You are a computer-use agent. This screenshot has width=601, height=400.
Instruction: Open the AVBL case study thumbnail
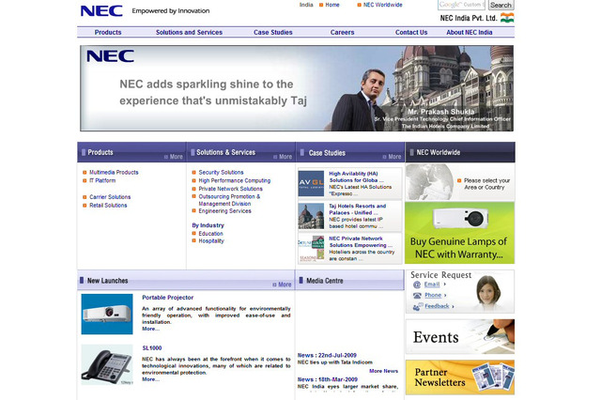pyautogui.click(x=311, y=182)
